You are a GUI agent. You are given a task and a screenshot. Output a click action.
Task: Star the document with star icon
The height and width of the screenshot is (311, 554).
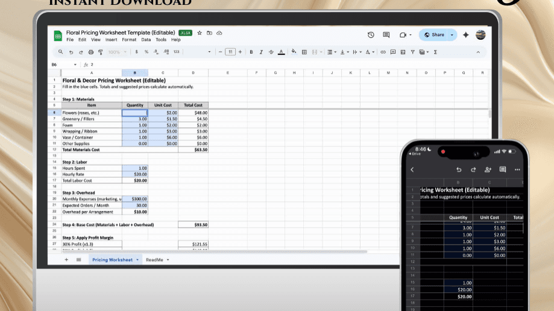coord(200,33)
